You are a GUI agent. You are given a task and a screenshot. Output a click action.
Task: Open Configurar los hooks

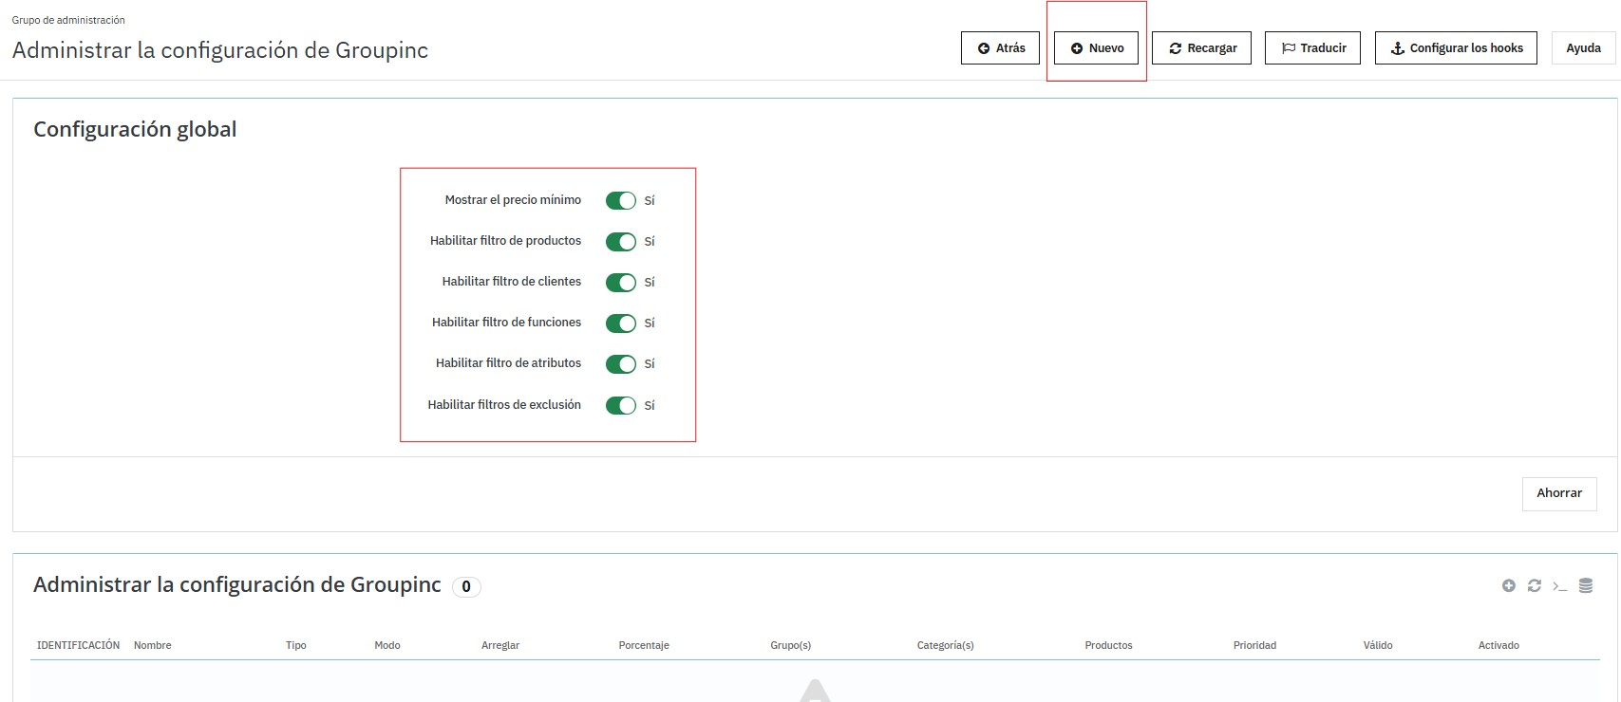(1456, 48)
